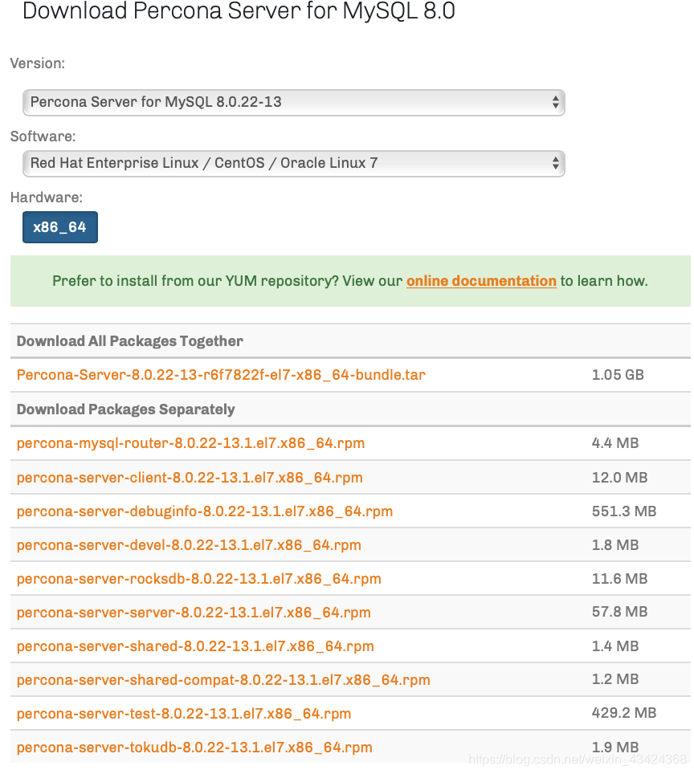Download percona-server-client rpm package
This screenshot has width=694, height=774.
(x=187, y=477)
